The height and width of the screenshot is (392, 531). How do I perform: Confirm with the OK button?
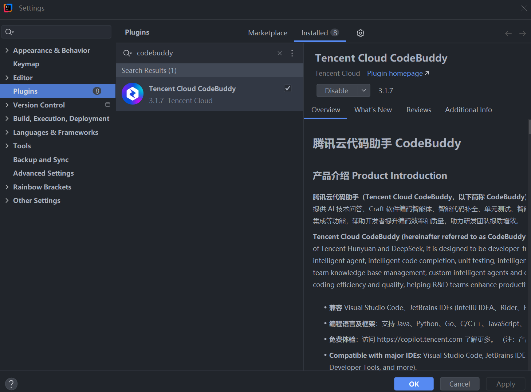point(414,384)
